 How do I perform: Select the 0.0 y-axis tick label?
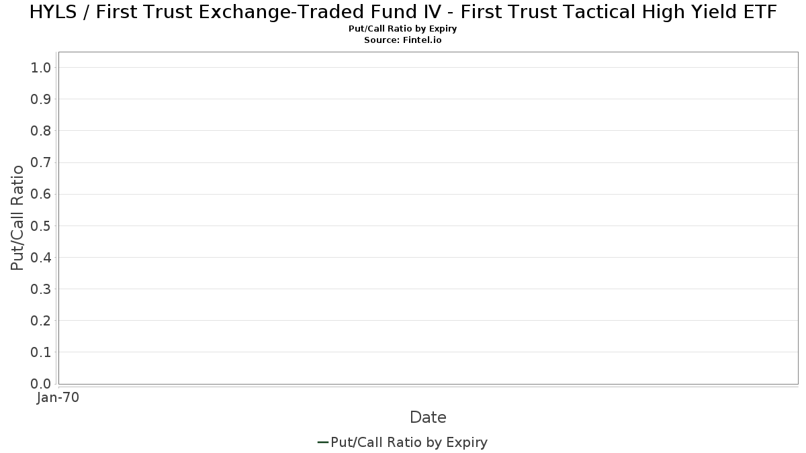pyautogui.click(x=41, y=384)
